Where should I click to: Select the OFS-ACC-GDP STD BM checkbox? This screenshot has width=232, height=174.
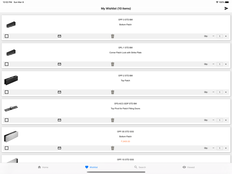pyautogui.click(x=6, y=120)
